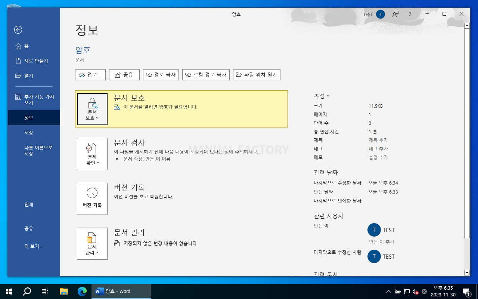
Task: Click 추가 기능 가져오기 menu entry
Action: [x=34, y=100]
